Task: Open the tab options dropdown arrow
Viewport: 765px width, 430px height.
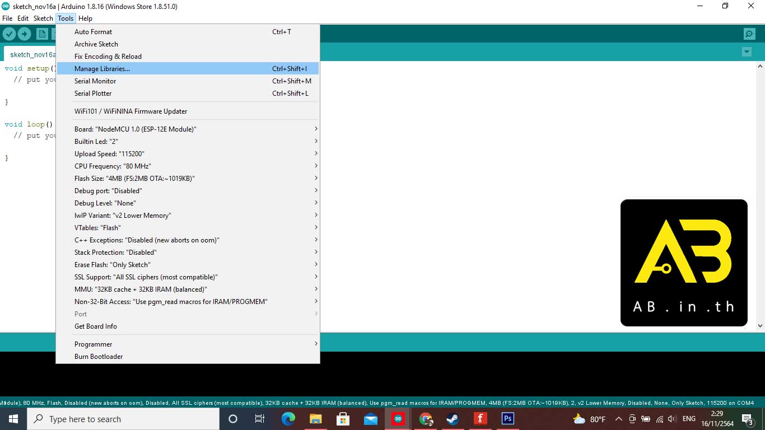Action: point(747,52)
